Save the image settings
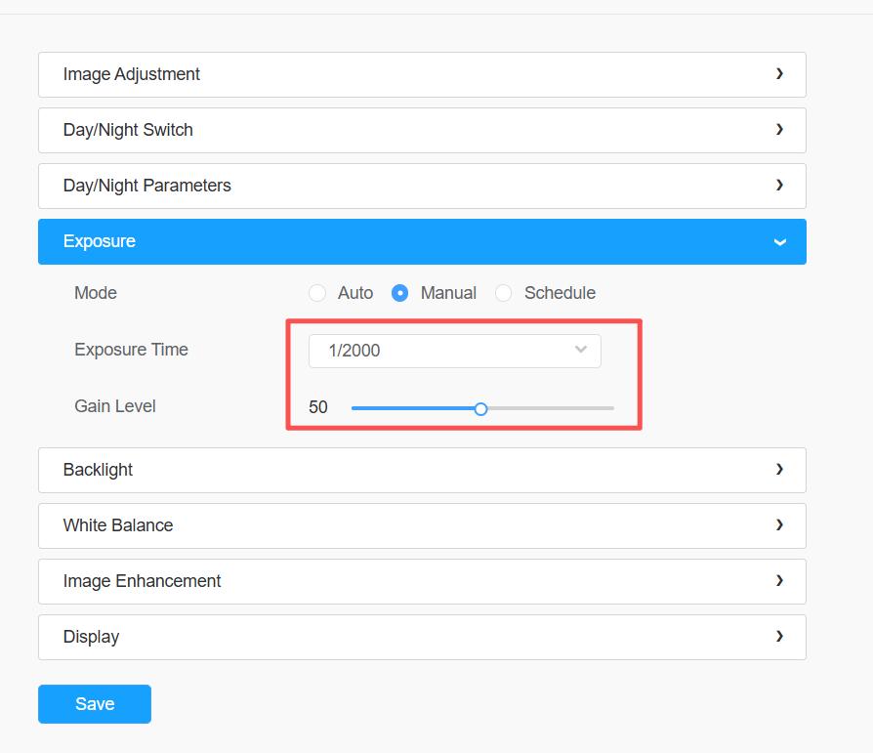 (95, 704)
